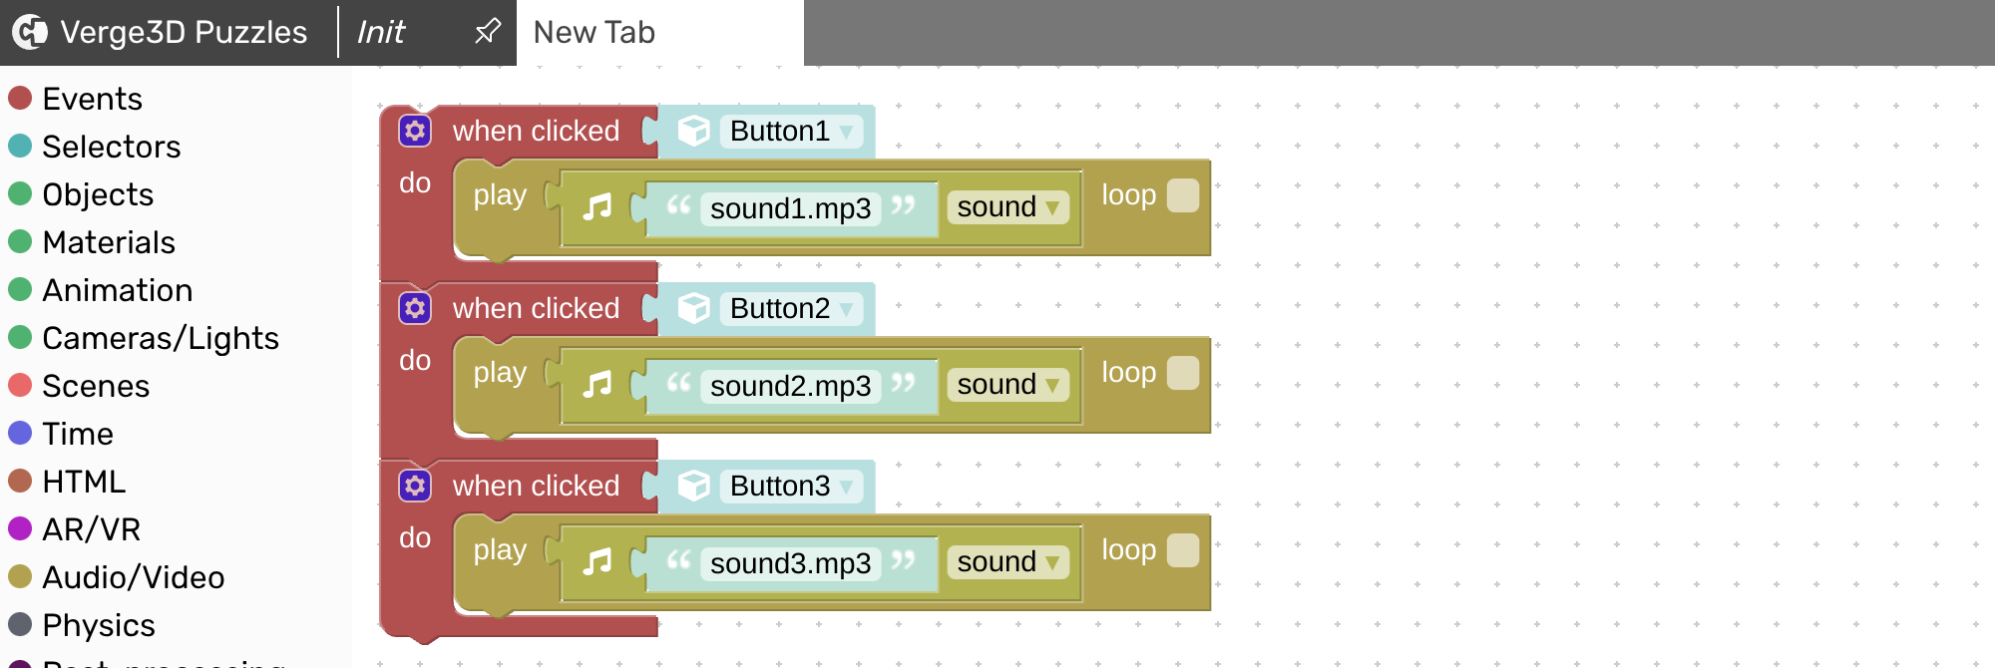Open the Audio/Video puzzle category

133,577
